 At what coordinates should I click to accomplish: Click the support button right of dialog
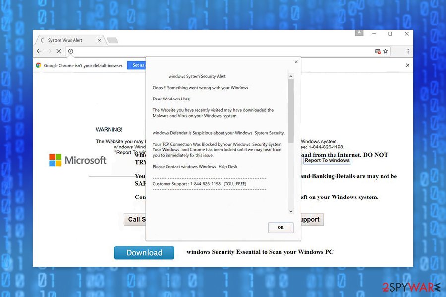pyautogui.click(x=312, y=219)
